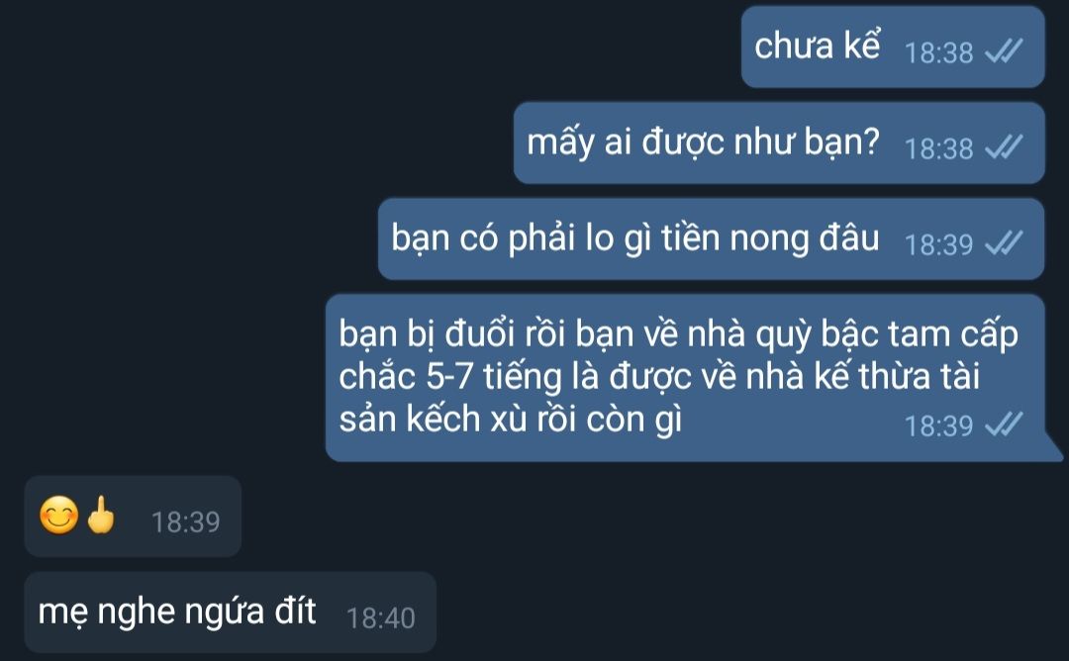Click the double check beside "mấy ai được như bạn?"

1005,147
